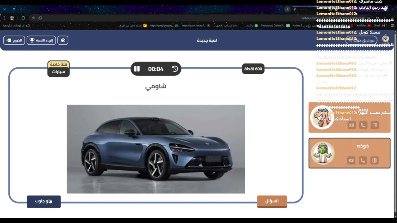Use the phone call helper for team خوخه

[363, 160]
